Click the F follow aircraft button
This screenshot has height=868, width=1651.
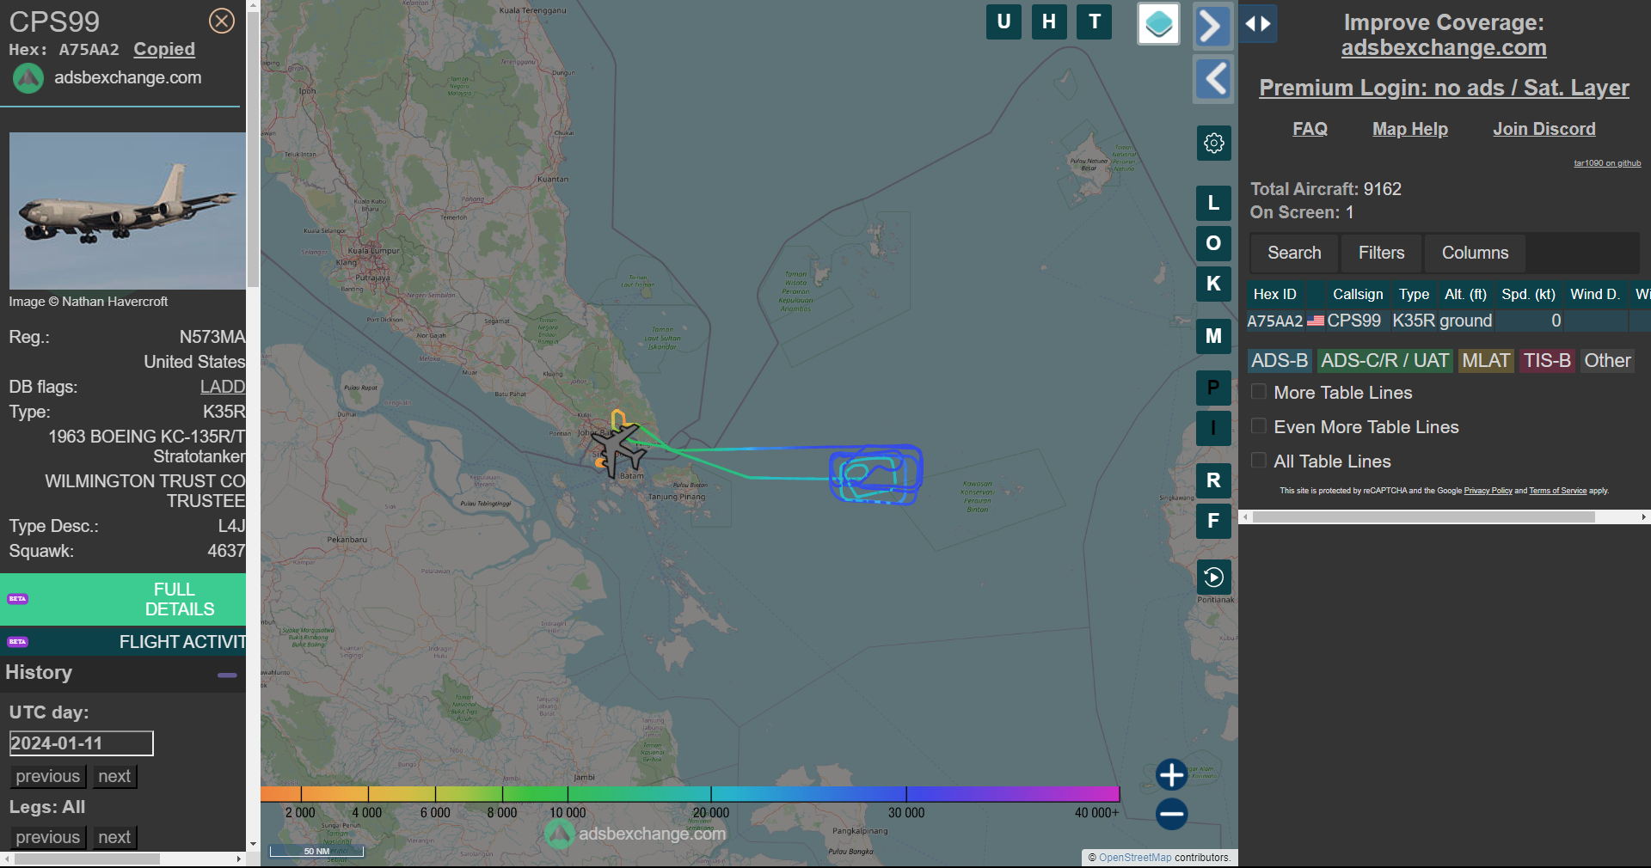tap(1214, 521)
